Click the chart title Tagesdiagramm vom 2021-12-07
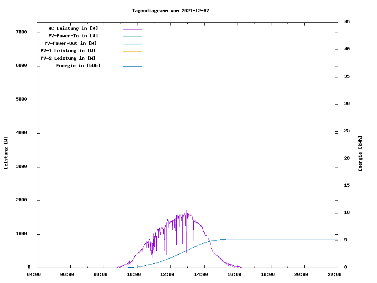Viewport: 377px width, 283px height. [x=170, y=11]
